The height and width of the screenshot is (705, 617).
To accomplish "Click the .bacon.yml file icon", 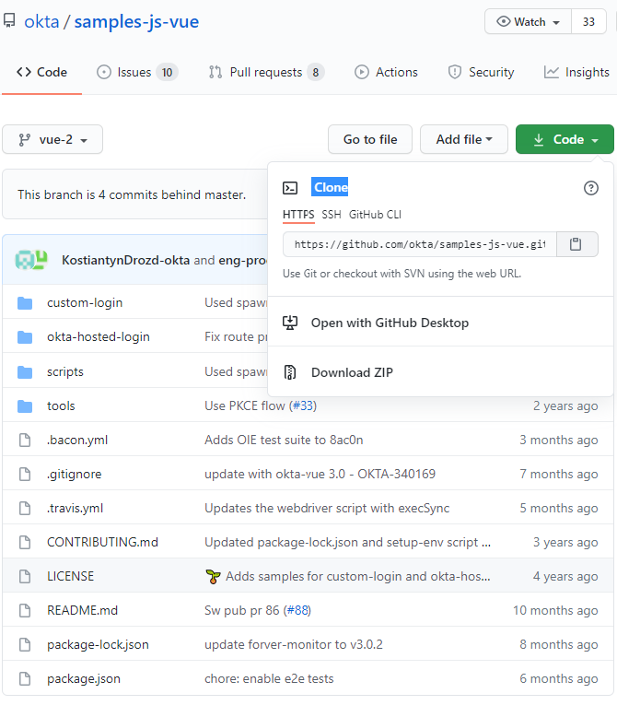I will (25, 440).
